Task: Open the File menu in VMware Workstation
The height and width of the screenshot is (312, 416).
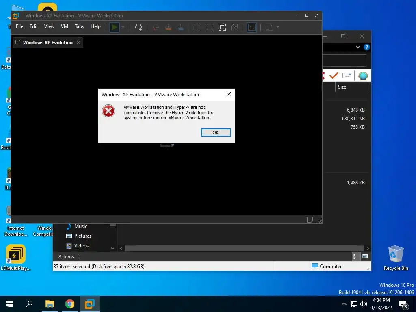Action: [19, 26]
